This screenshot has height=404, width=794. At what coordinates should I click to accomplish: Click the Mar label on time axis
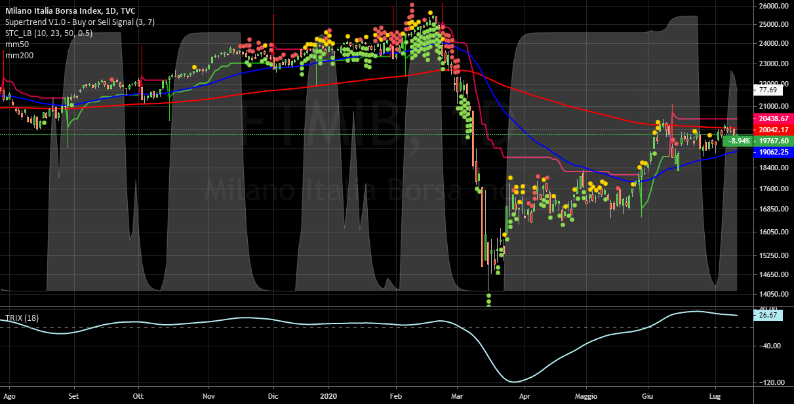click(458, 397)
